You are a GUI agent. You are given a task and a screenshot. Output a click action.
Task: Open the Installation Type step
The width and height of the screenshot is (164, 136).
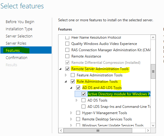tap(19, 29)
